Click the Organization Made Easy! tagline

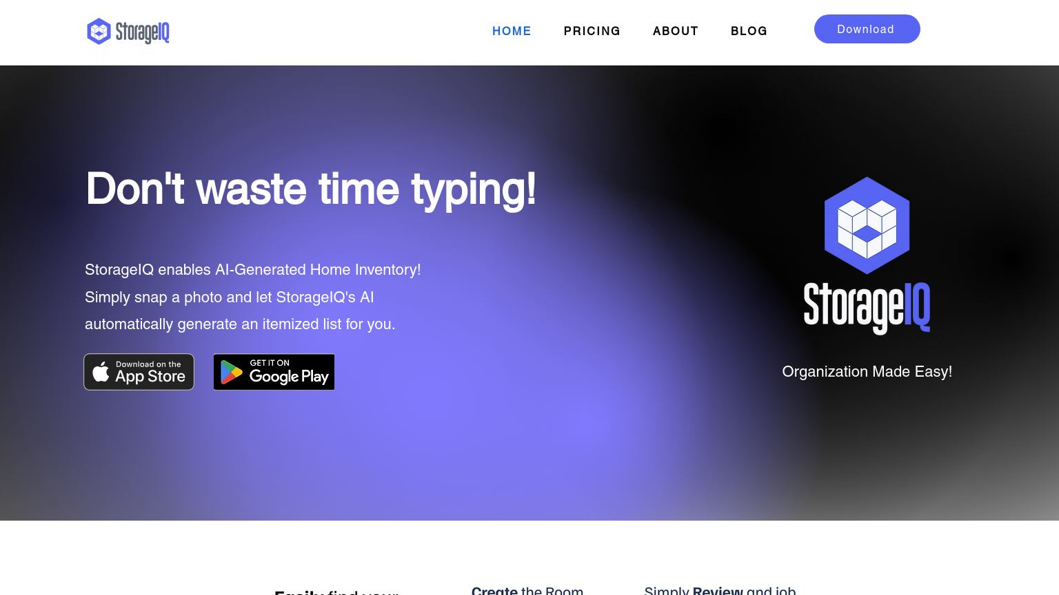867,372
